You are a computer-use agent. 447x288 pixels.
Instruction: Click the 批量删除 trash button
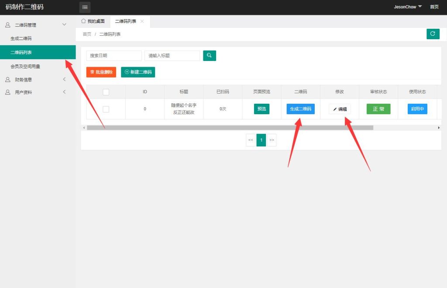(x=101, y=72)
